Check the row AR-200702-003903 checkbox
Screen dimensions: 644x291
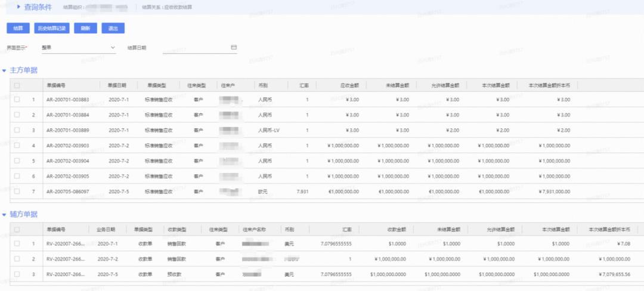tap(17, 145)
